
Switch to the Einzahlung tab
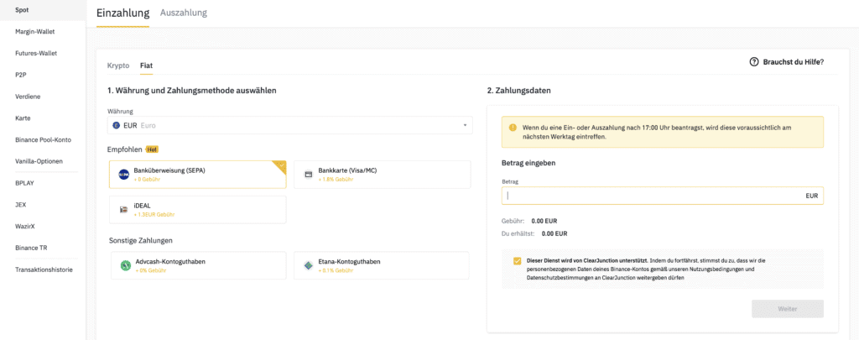point(122,13)
